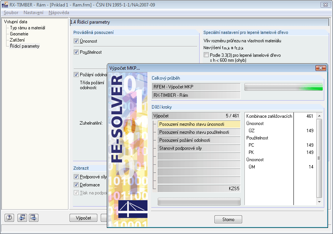Select Zatížení in the tree

[x=17, y=40]
